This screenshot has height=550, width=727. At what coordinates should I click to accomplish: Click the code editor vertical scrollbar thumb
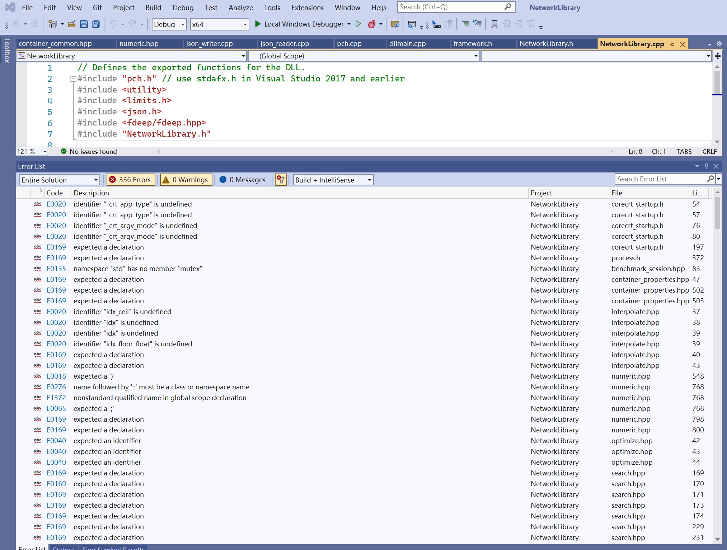[717, 83]
